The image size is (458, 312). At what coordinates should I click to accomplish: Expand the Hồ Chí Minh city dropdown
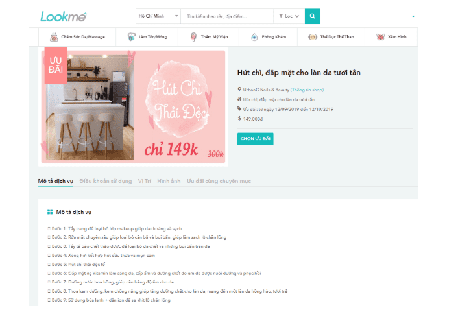click(x=158, y=16)
